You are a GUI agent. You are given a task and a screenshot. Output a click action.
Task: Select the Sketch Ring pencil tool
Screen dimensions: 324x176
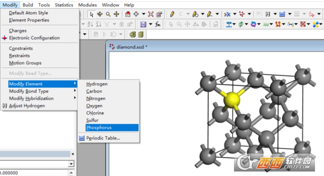(195, 14)
